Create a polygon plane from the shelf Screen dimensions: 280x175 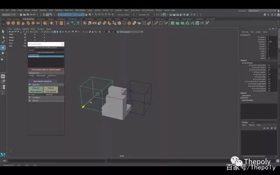tap(33, 23)
